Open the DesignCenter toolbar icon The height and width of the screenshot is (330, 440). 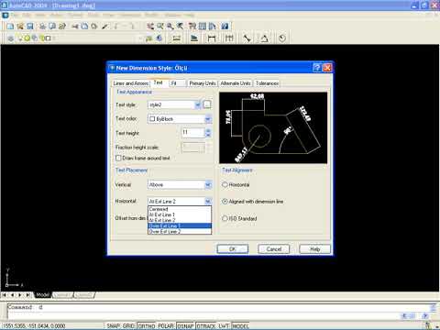coord(203,27)
